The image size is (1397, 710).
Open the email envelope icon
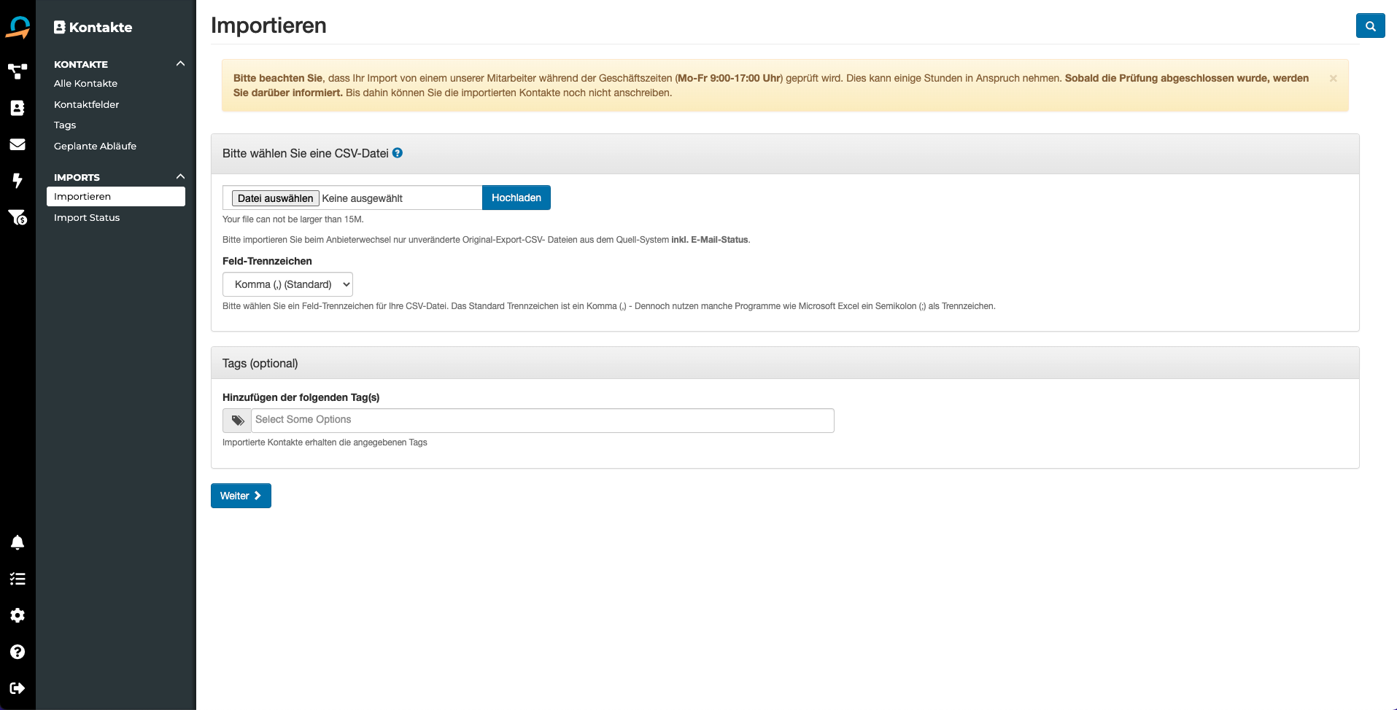18,144
